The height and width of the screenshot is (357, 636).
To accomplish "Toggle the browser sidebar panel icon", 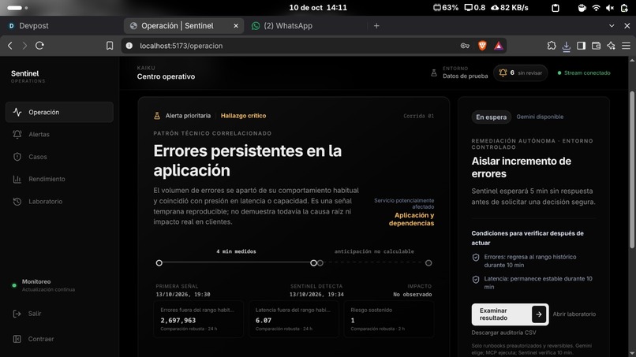I will 582,46.
